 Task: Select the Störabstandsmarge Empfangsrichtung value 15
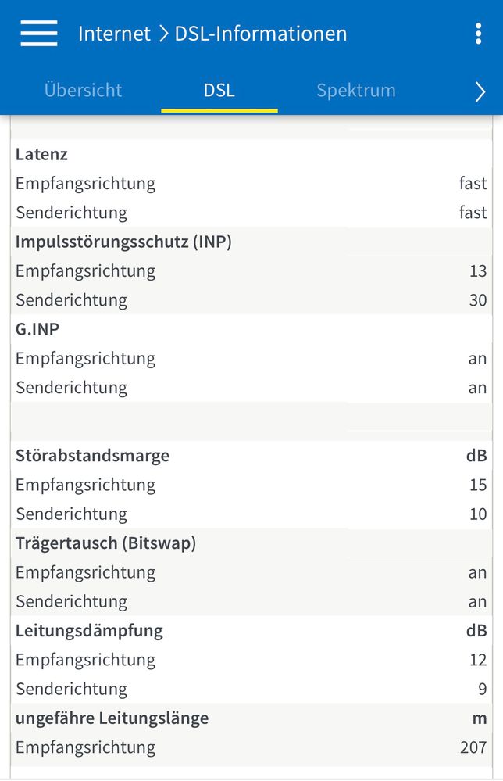(480, 485)
